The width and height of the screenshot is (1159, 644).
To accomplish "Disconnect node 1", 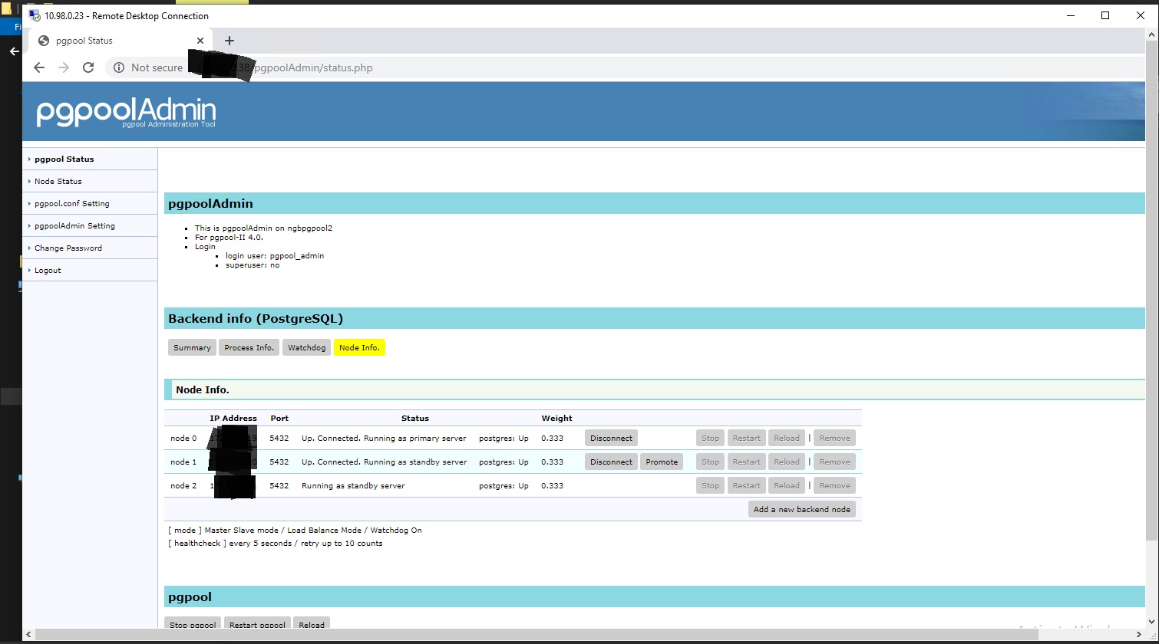I will pos(611,462).
